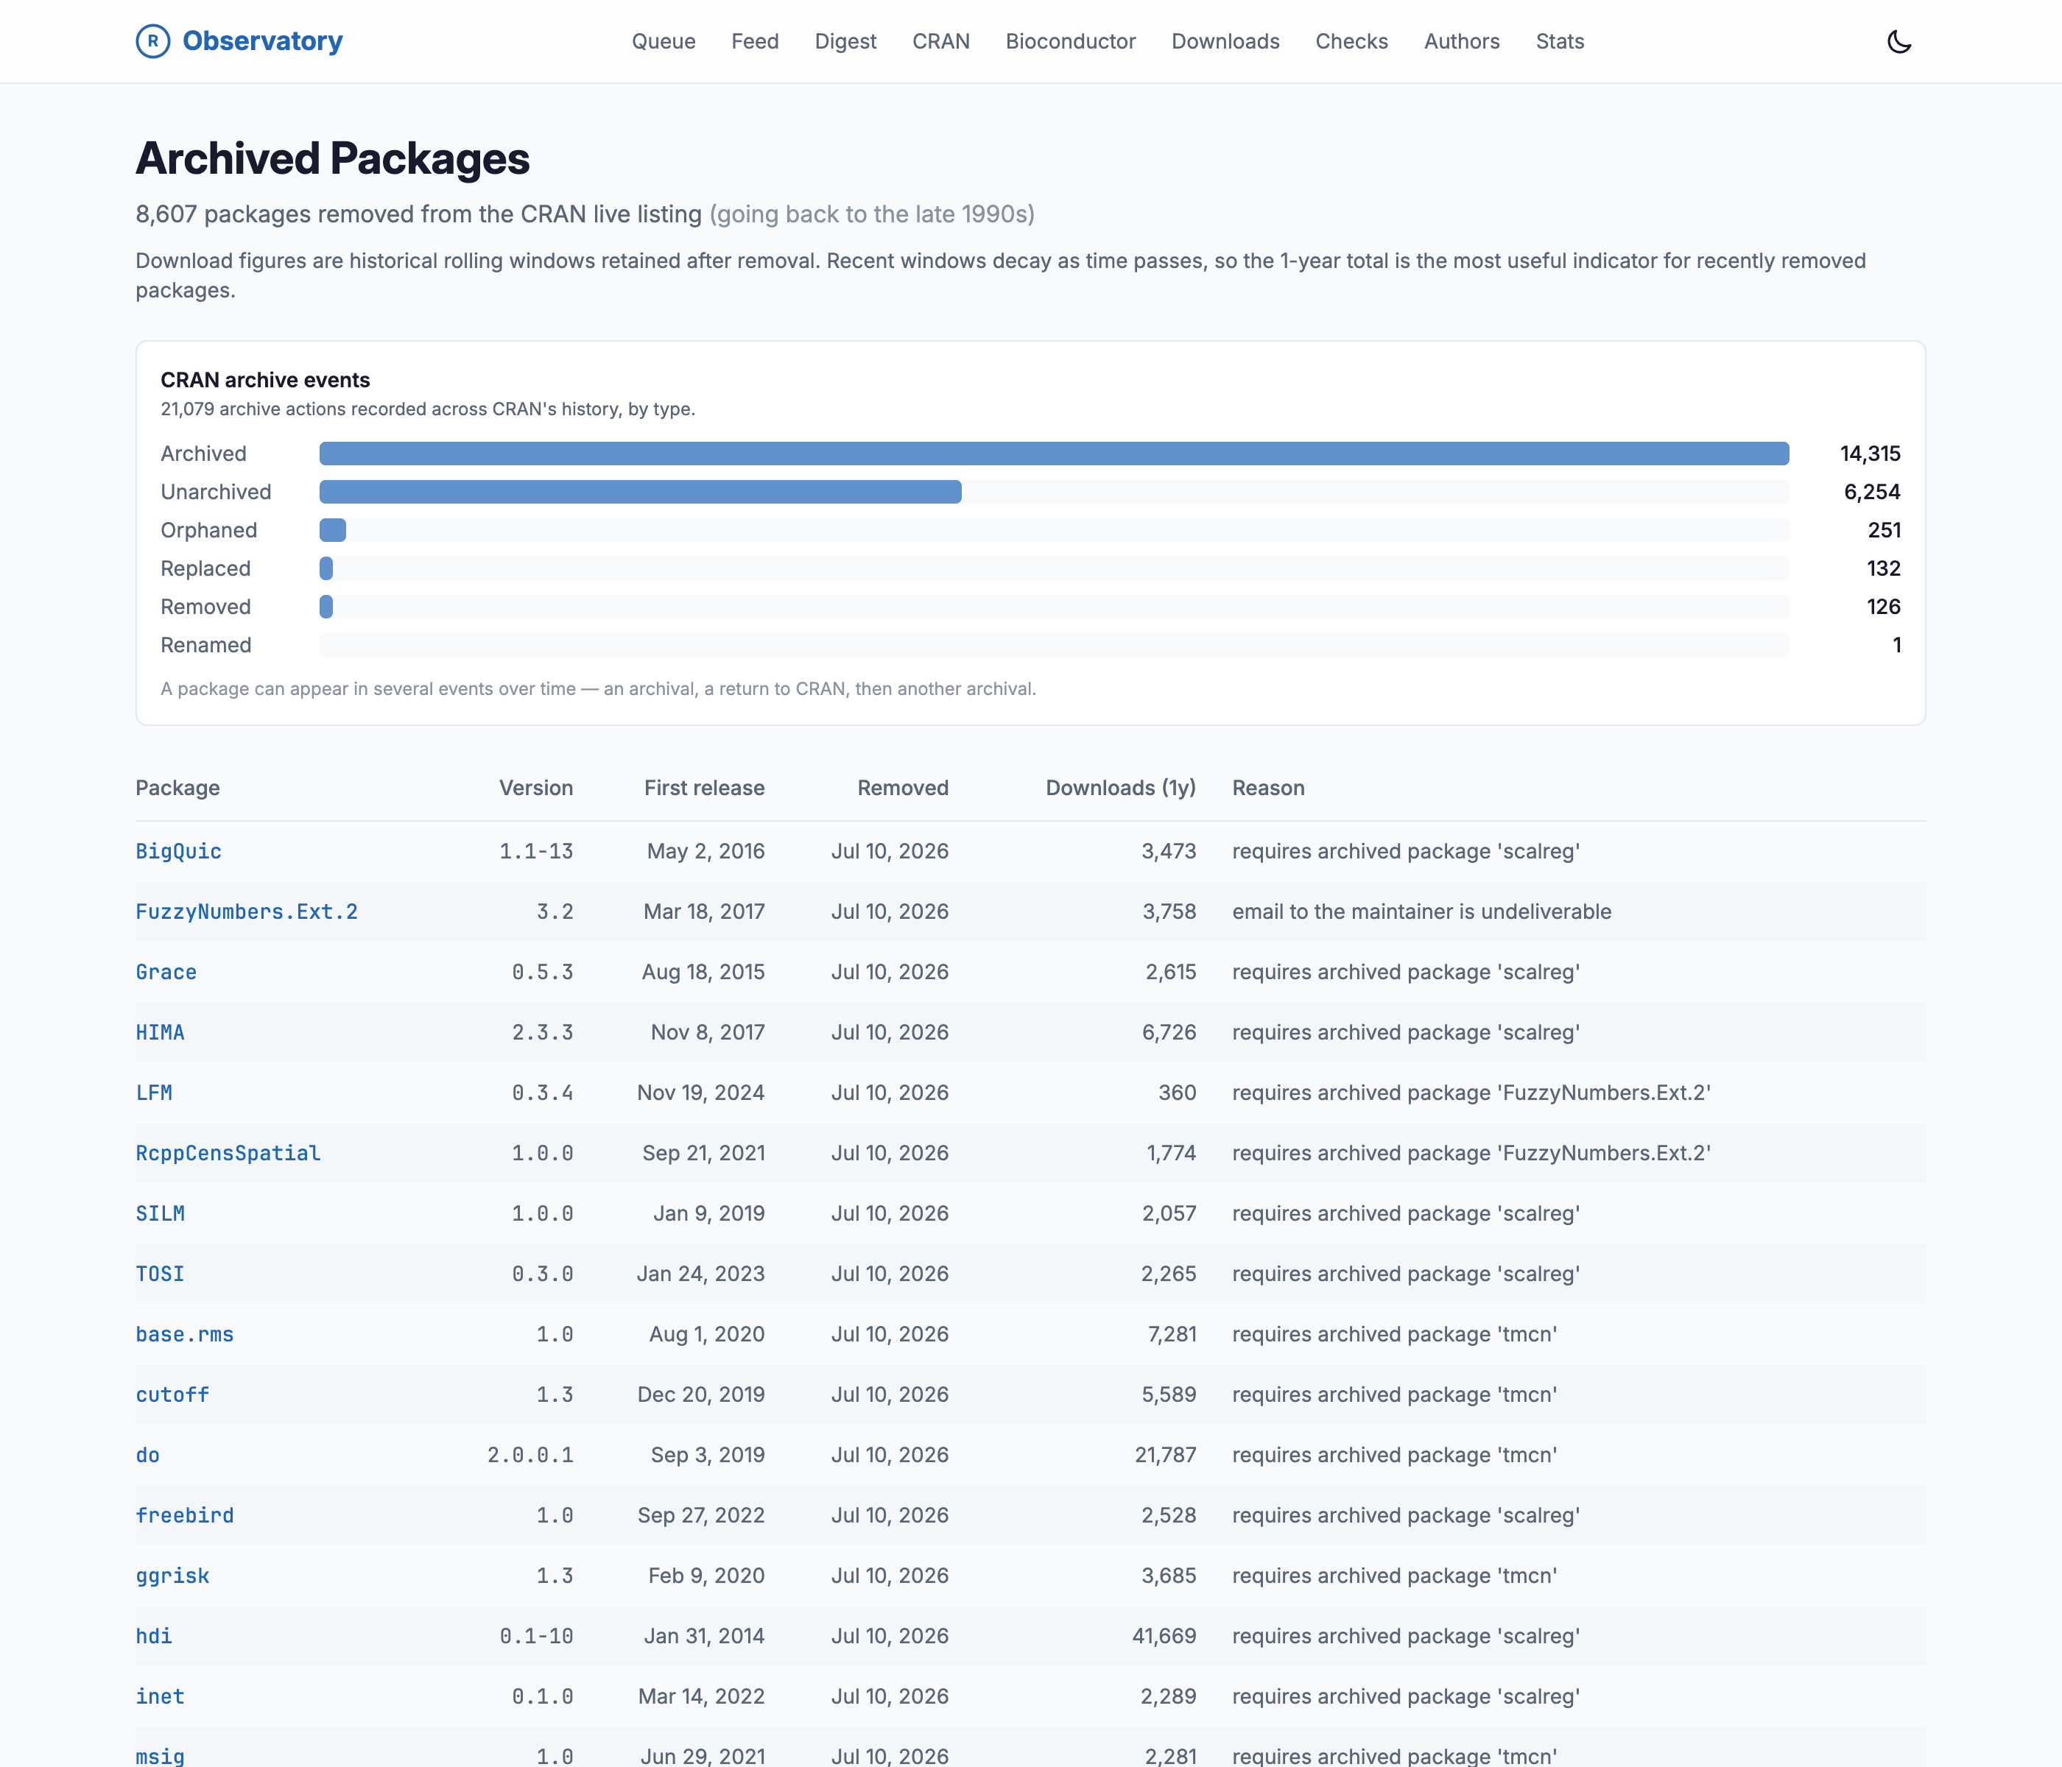Open the inet package link

click(x=161, y=1696)
